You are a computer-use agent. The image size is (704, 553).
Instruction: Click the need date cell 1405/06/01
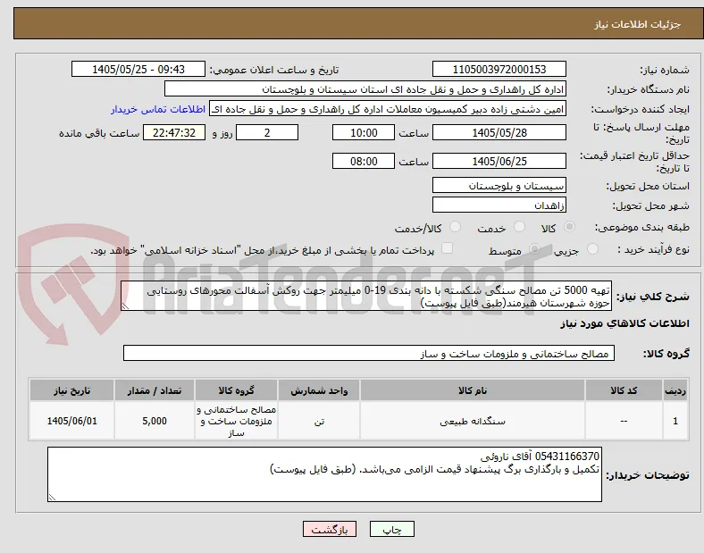click(x=71, y=421)
